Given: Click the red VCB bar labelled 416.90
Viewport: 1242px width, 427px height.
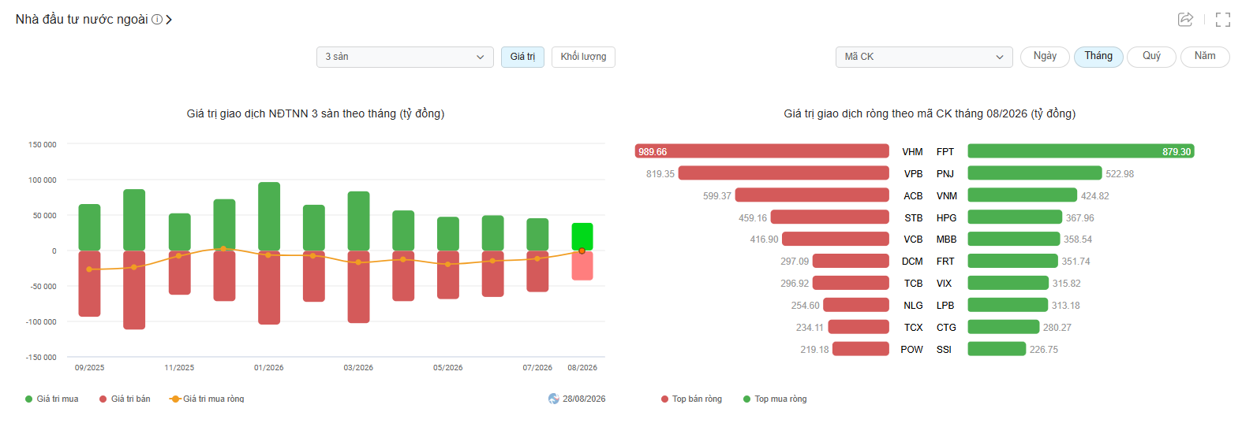Looking at the screenshot, I should pos(836,239).
